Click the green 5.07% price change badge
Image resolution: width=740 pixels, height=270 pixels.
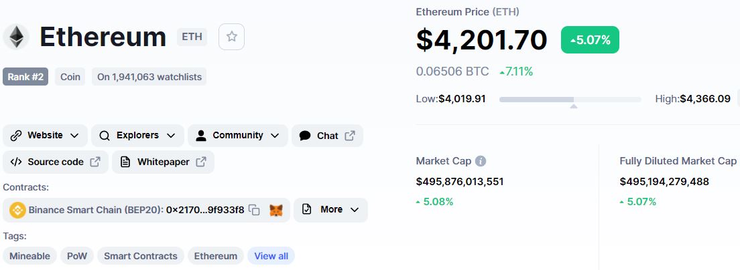click(x=590, y=40)
